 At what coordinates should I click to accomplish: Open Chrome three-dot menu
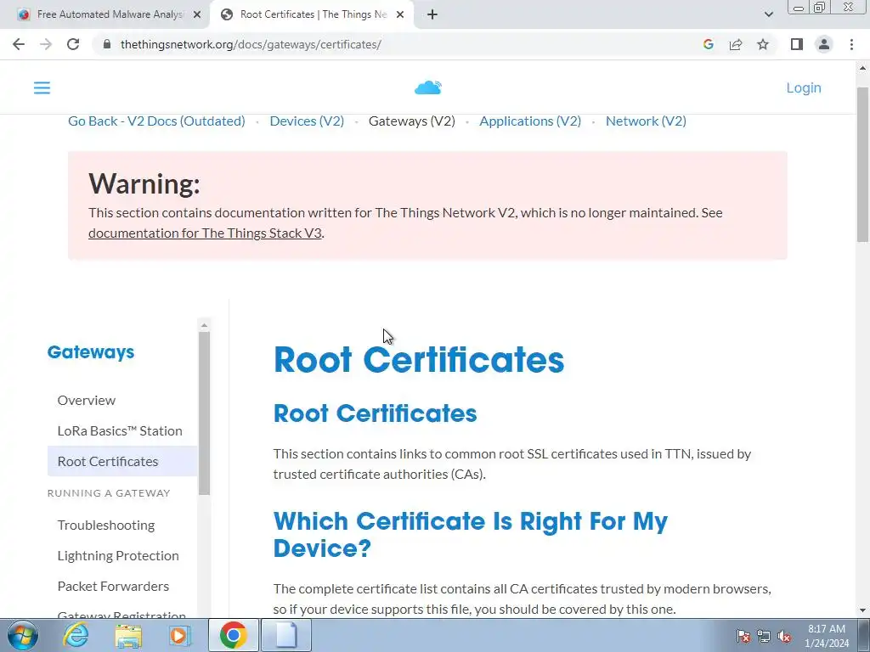[x=851, y=44]
